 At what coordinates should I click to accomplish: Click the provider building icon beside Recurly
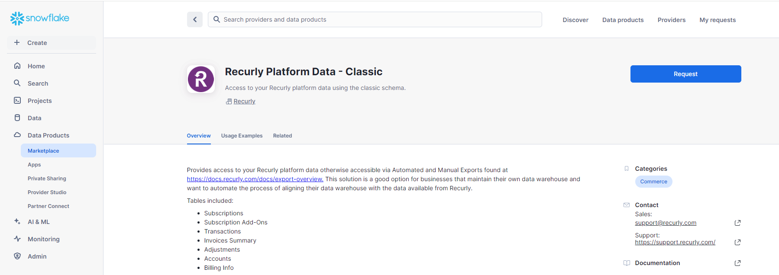[x=229, y=101]
